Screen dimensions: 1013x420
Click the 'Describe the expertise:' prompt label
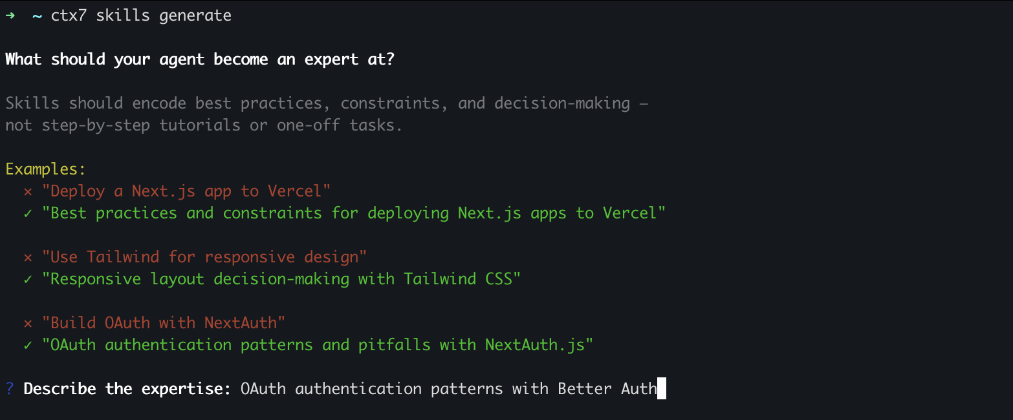[x=127, y=389]
